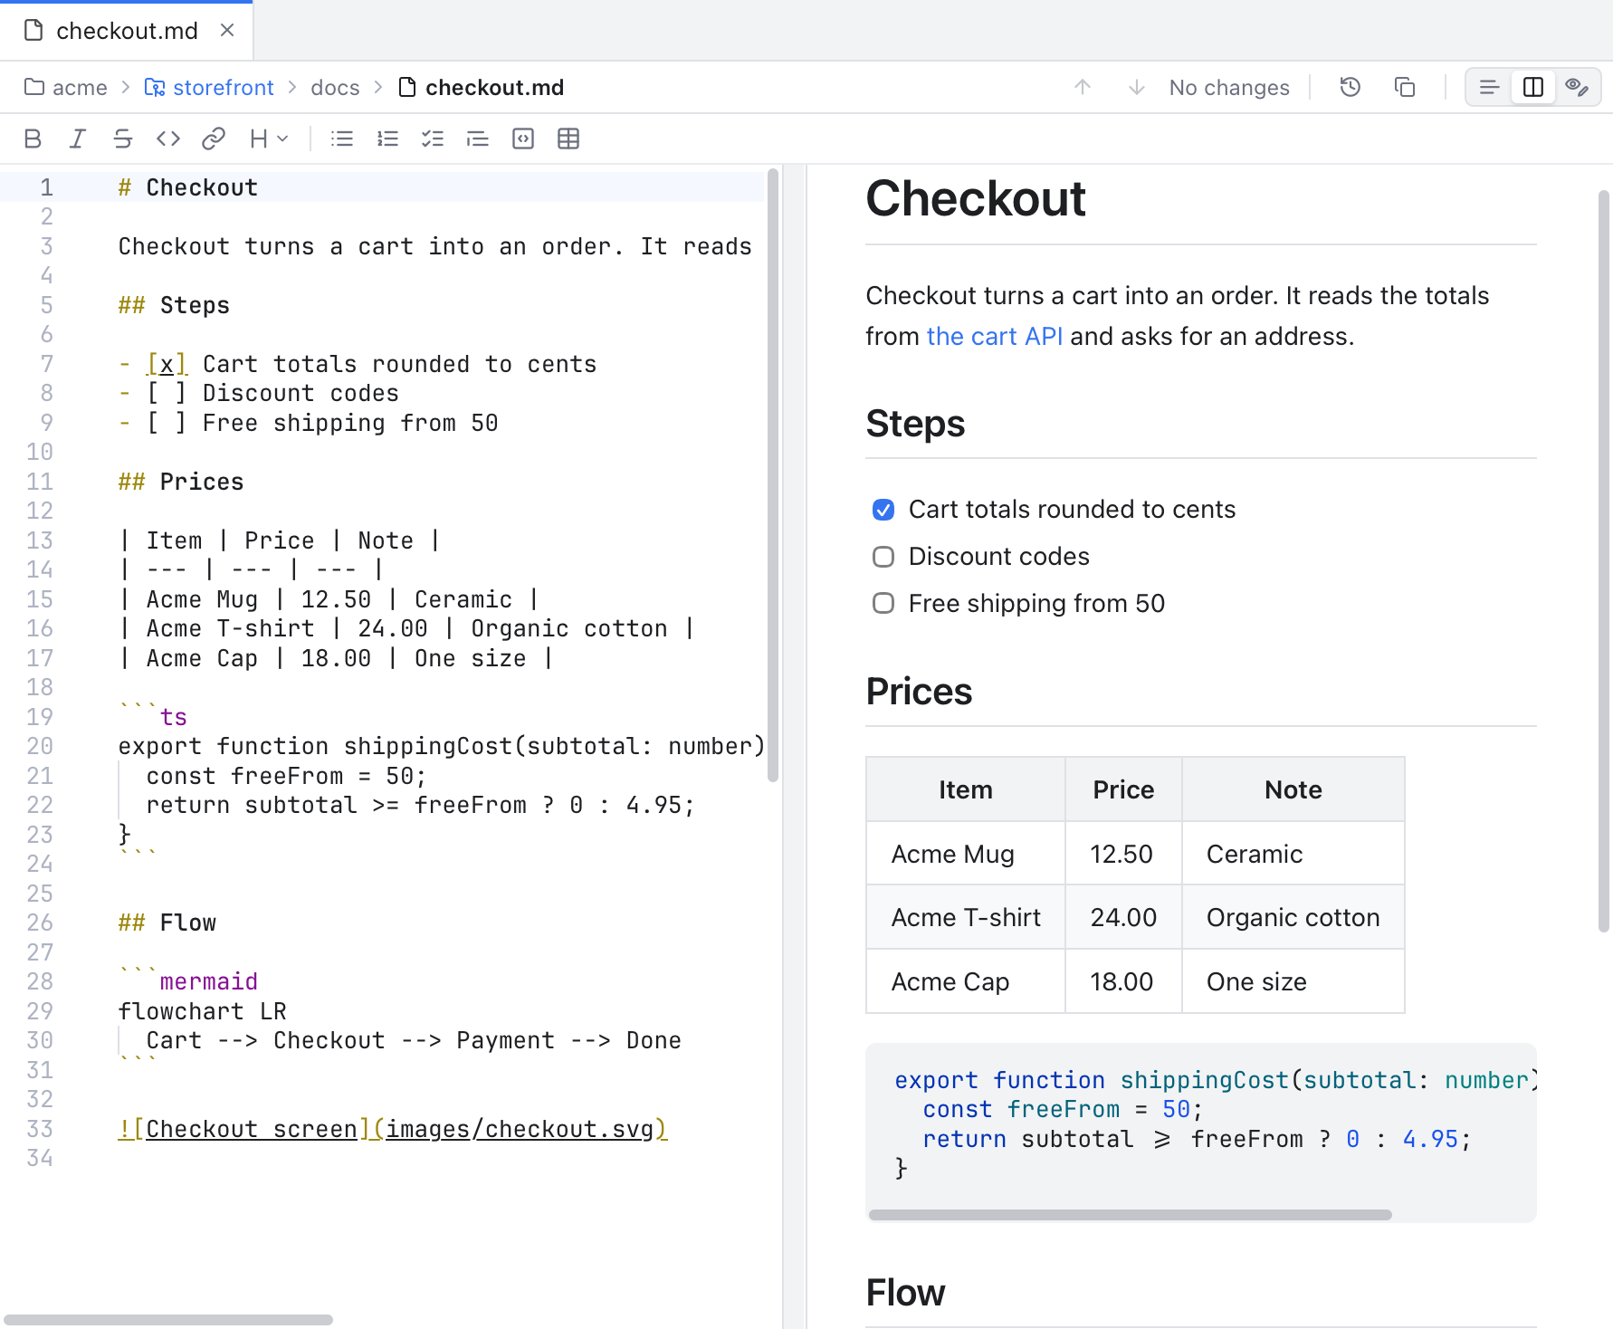
Task: Check Free shipping from 50 checkbox
Action: pyautogui.click(x=883, y=604)
